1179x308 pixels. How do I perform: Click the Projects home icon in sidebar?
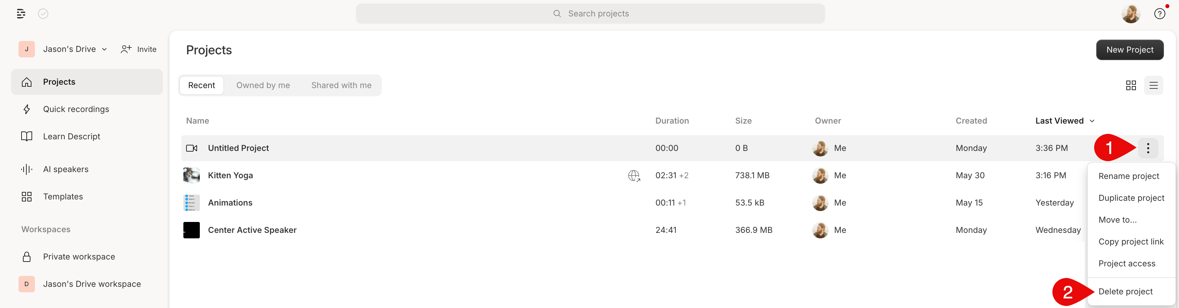27,82
